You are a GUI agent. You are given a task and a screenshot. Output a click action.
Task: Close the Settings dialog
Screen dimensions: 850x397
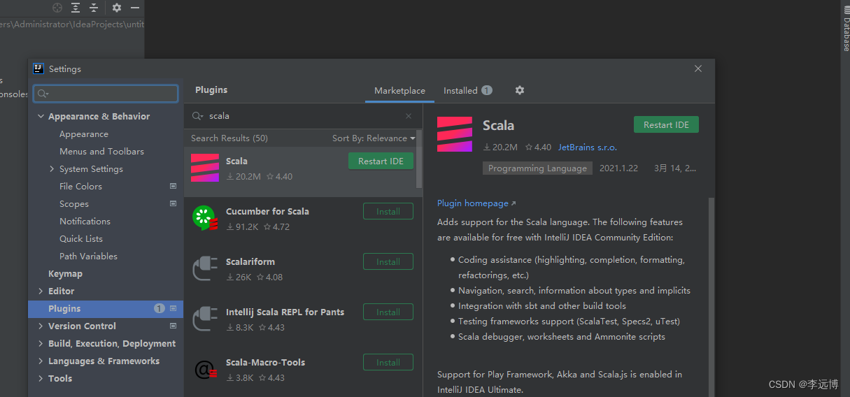(x=697, y=68)
